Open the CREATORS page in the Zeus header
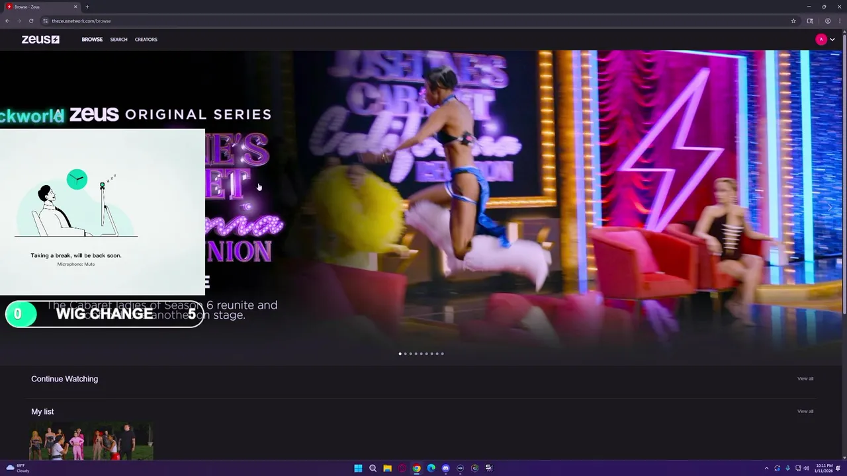The image size is (847, 476). [146, 40]
